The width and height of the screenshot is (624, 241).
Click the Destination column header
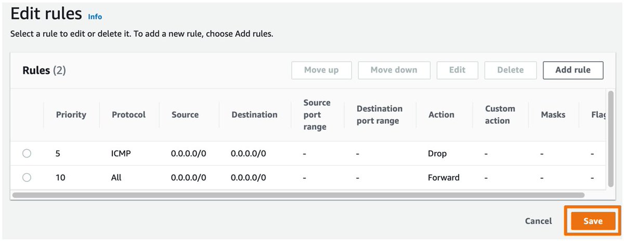click(x=254, y=115)
